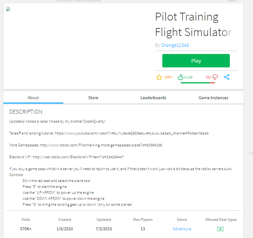This screenshot has width=253, height=238.
Task: Open the Leaderboards tab
Action: click(153, 98)
